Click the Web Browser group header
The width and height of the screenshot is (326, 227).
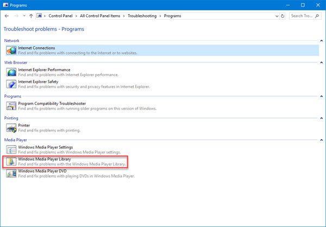pos(16,62)
